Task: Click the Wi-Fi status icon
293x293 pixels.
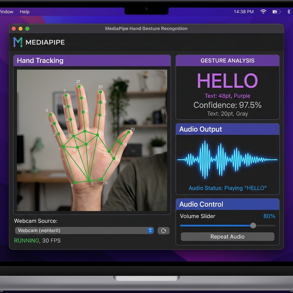Action: point(263,11)
